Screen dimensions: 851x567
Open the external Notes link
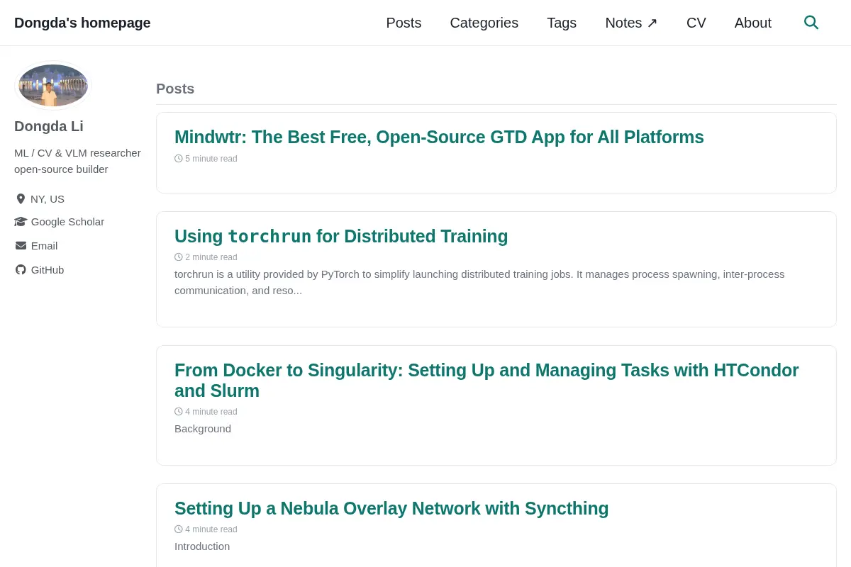coord(631,23)
